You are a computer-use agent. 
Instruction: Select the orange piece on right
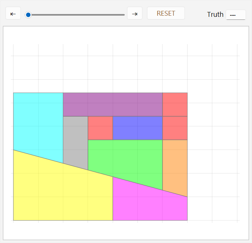(174, 164)
